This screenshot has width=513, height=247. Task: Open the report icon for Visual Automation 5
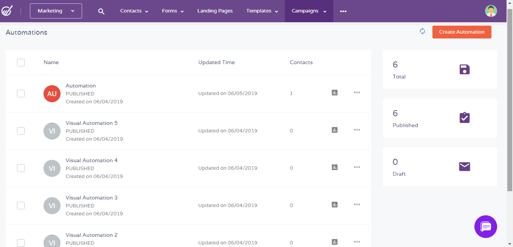pyautogui.click(x=334, y=130)
